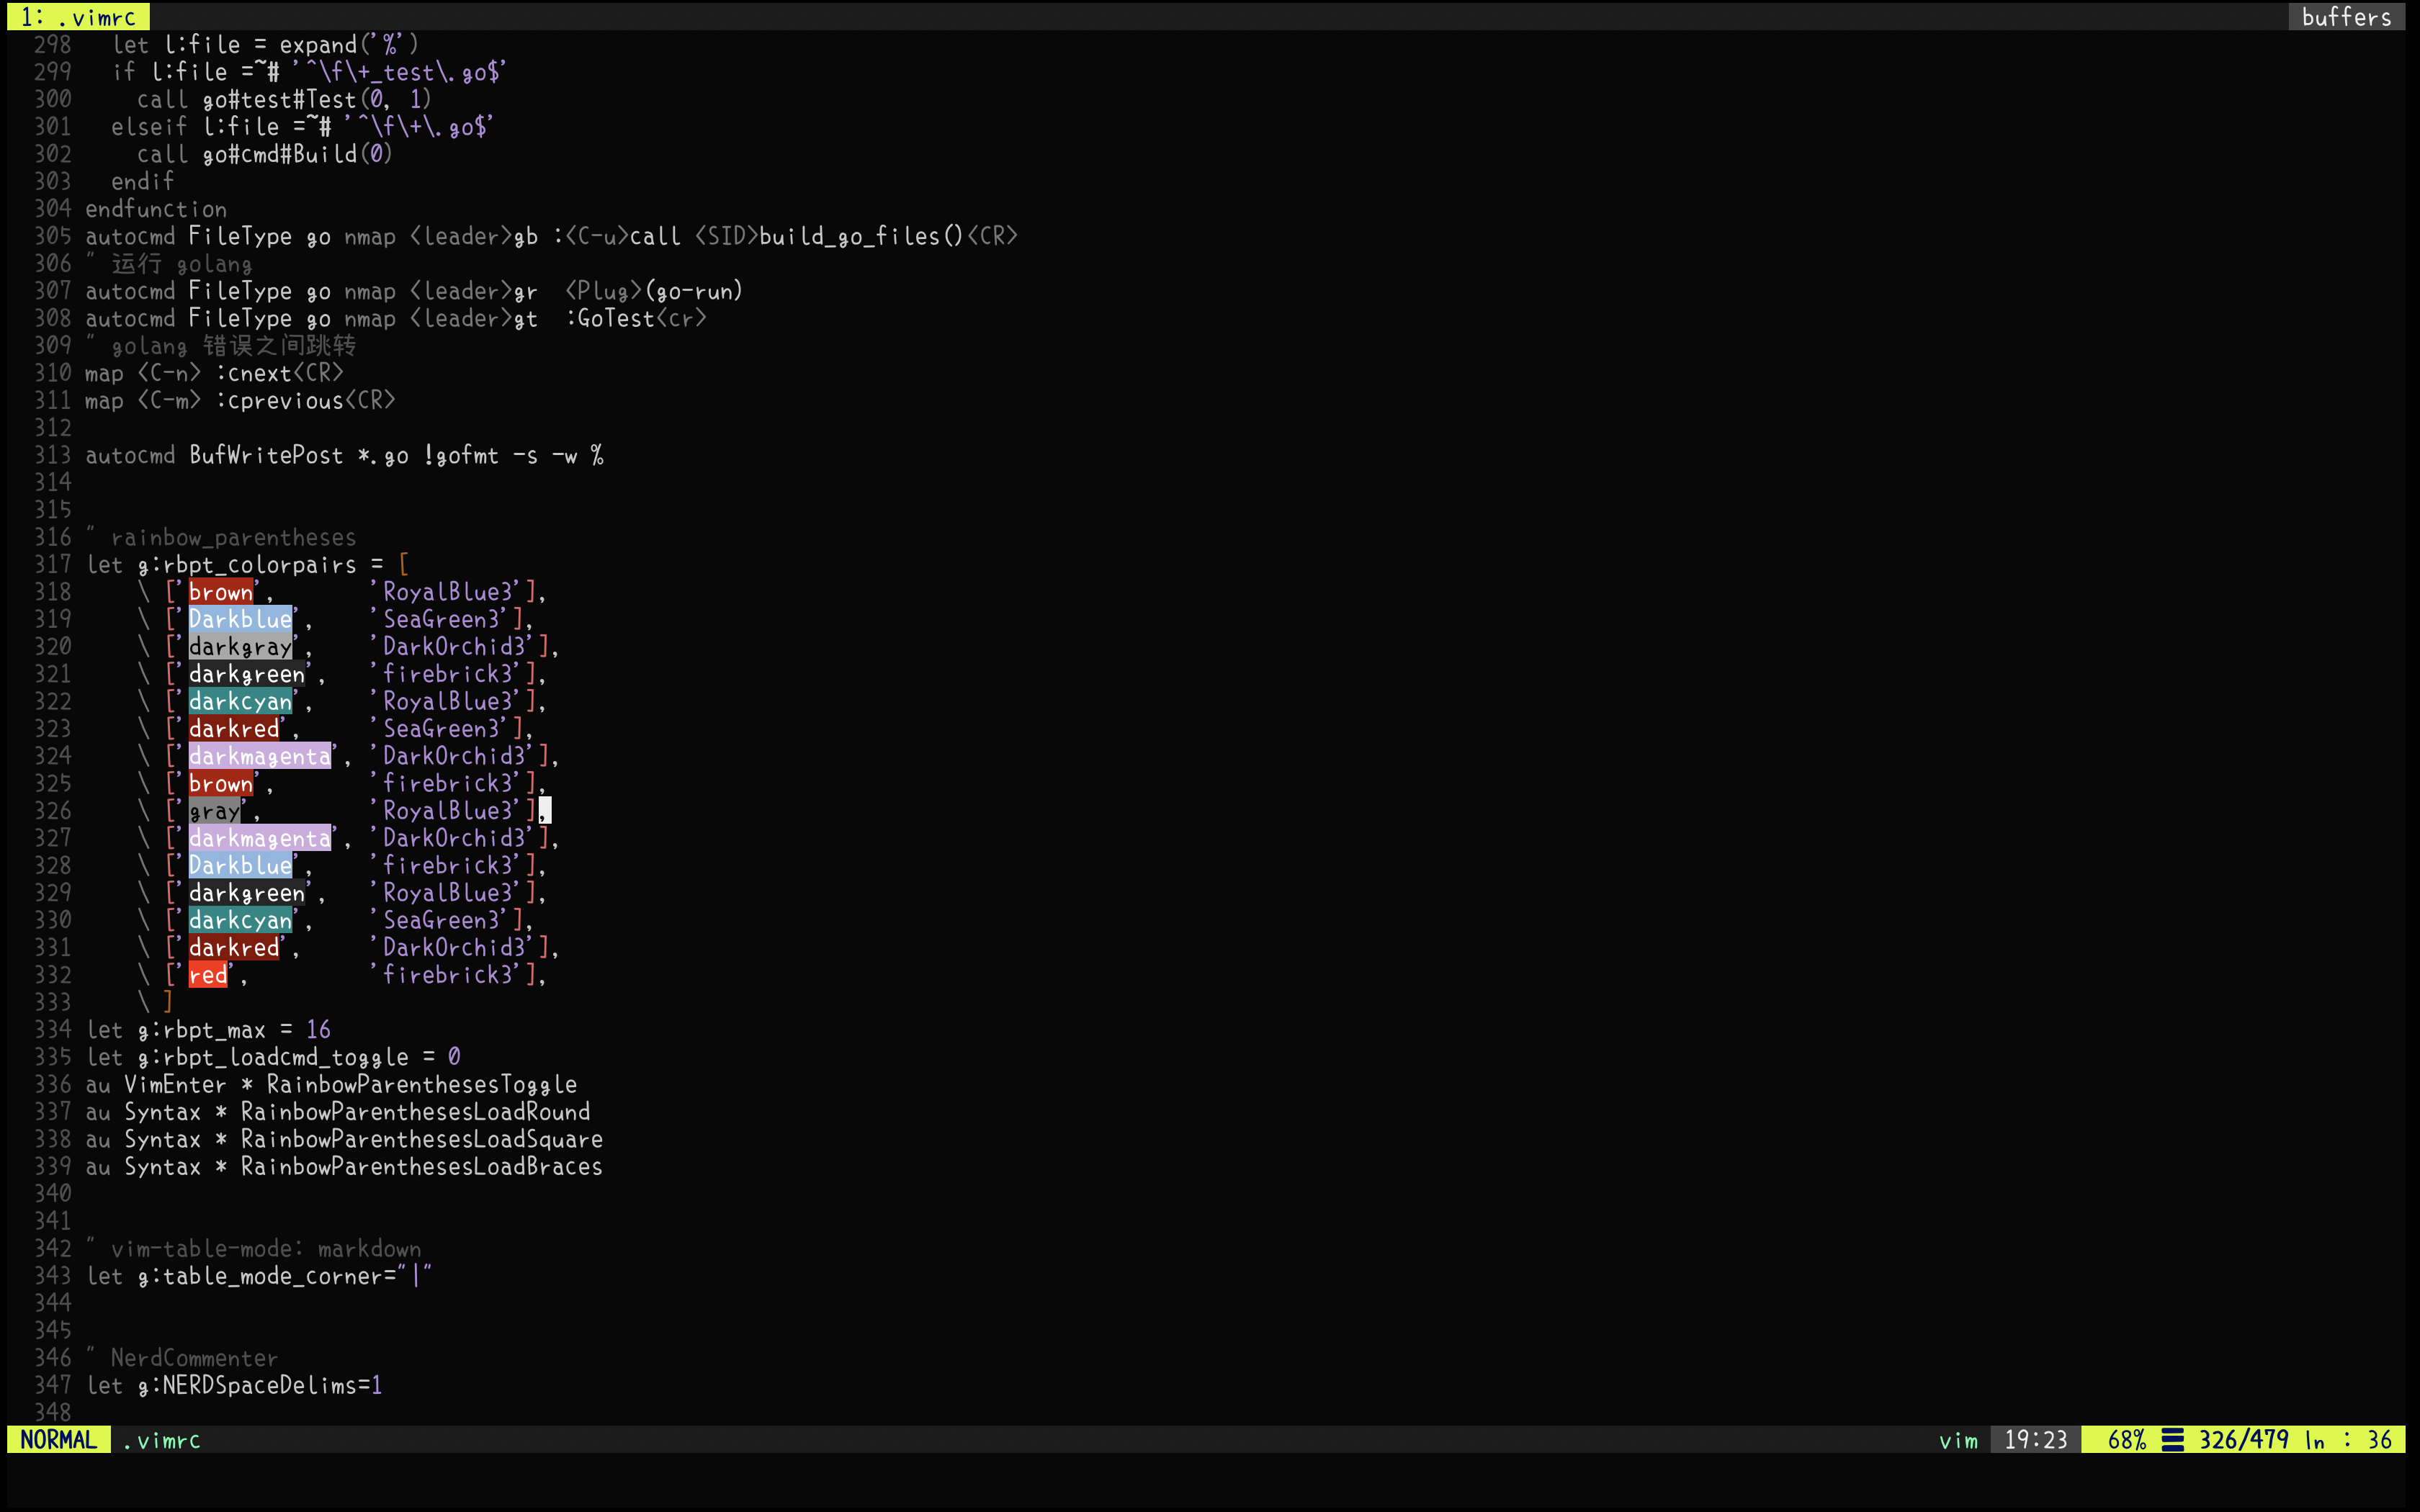Screen dimensions: 2420x1512
Task: Place cursor on rbpt_max value 16
Action: pos(318,1030)
